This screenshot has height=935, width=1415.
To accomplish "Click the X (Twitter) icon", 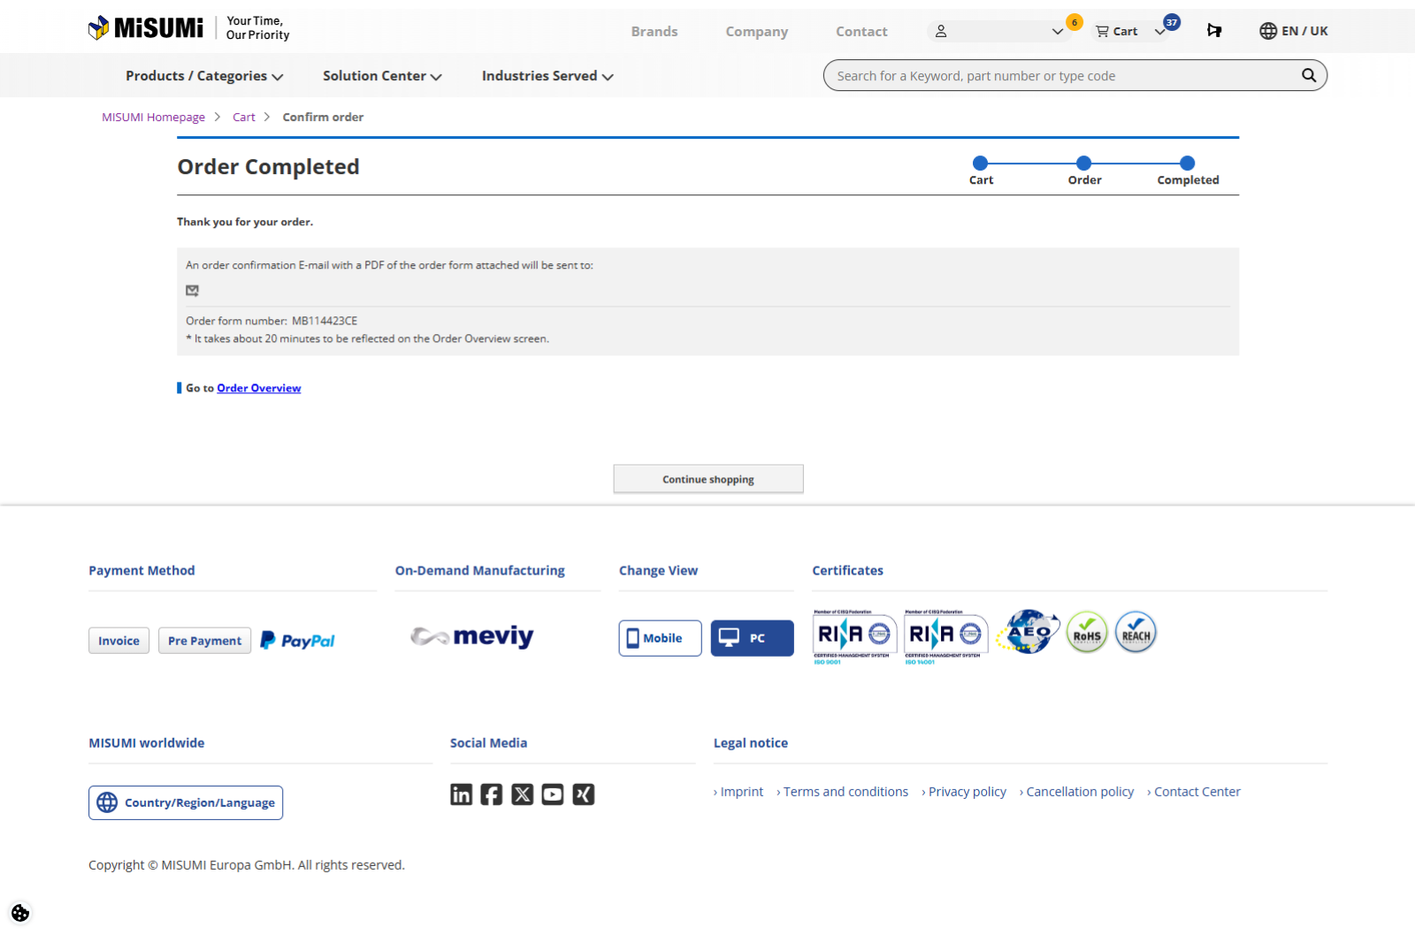I will [523, 794].
